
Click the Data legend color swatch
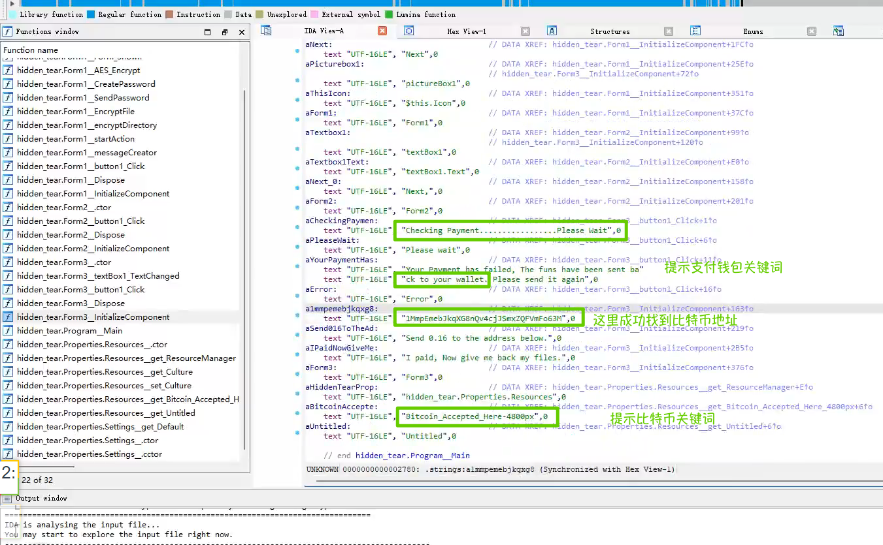228,14
